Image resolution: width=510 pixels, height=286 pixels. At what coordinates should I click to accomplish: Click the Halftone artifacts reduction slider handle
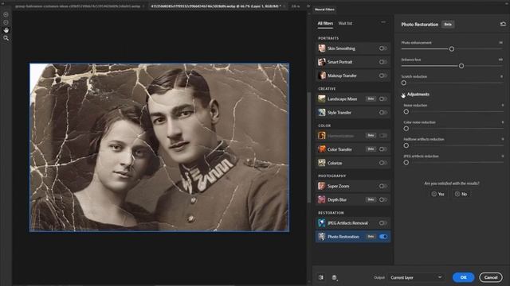[x=406, y=145]
